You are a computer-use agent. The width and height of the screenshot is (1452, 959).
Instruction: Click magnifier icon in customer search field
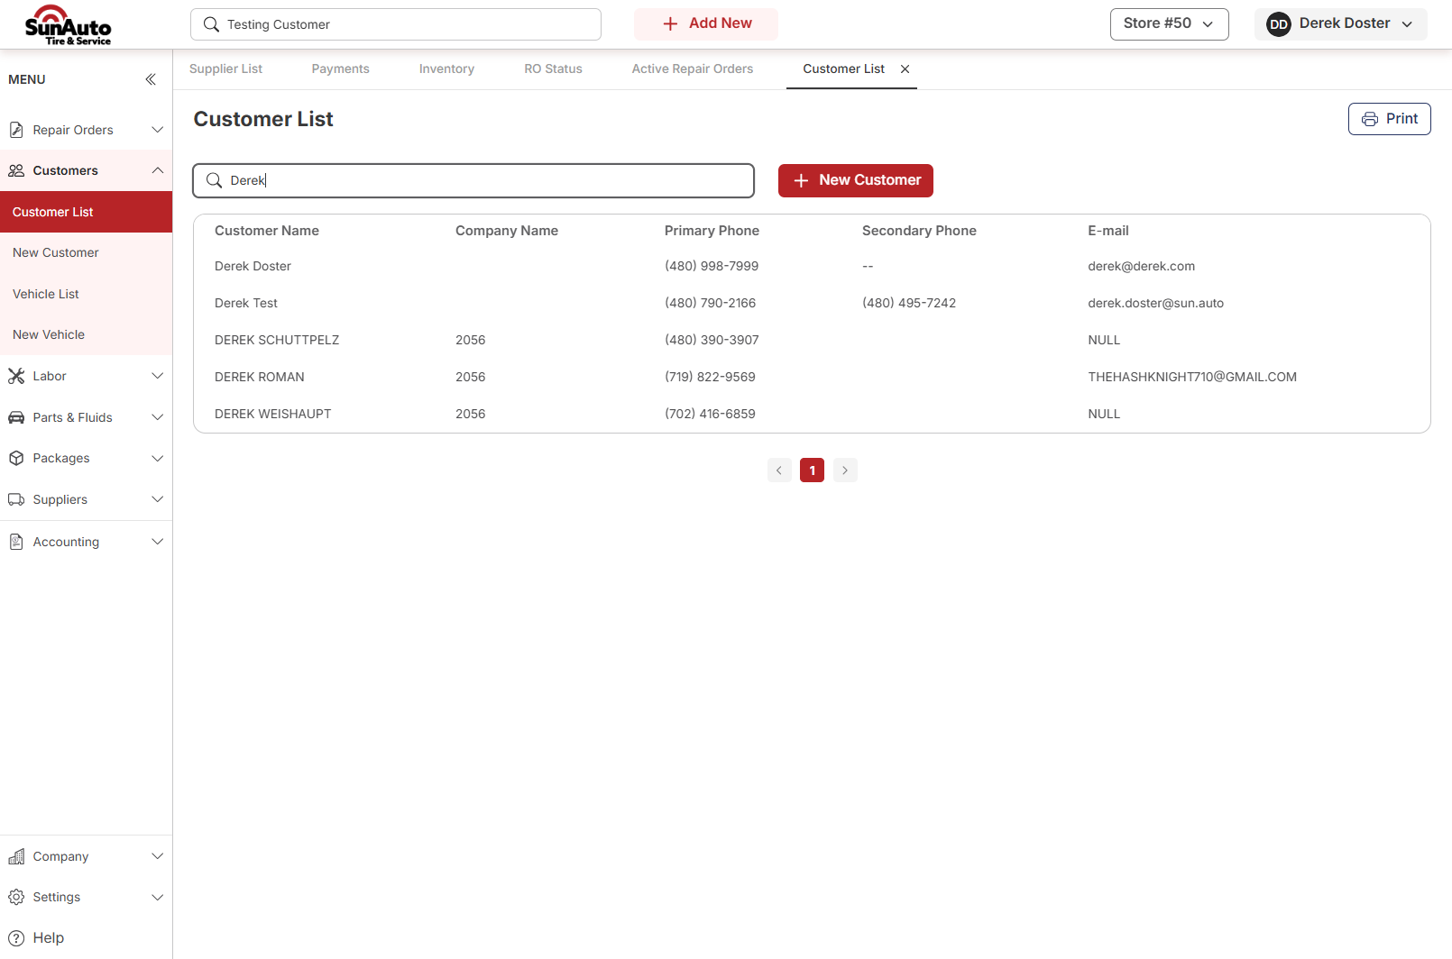(214, 180)
